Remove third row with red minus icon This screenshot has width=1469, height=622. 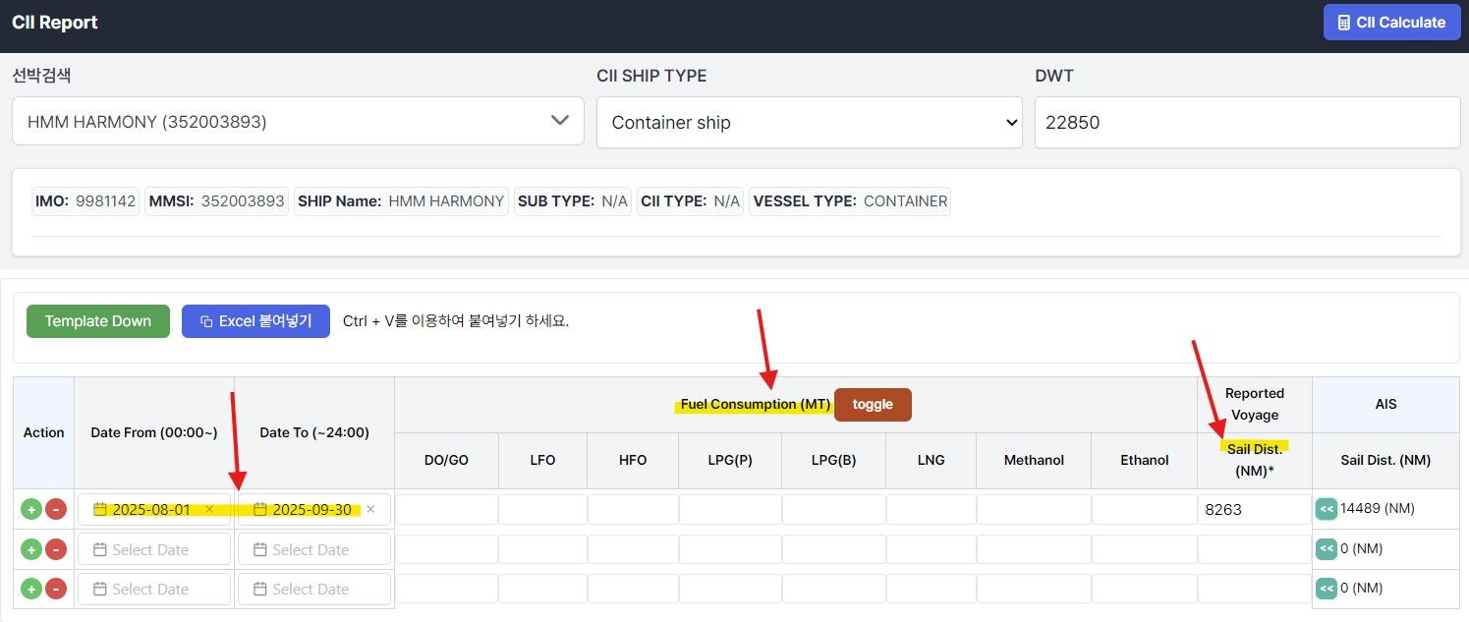[x=56, y=589]
